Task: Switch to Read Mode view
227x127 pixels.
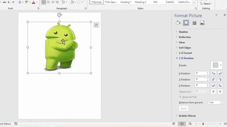Action: [174, 123]
